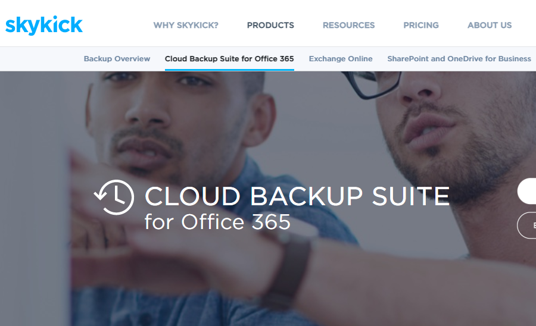The image size is (536, 326).
Task: Open the Products menu
Action: (270, 25)
